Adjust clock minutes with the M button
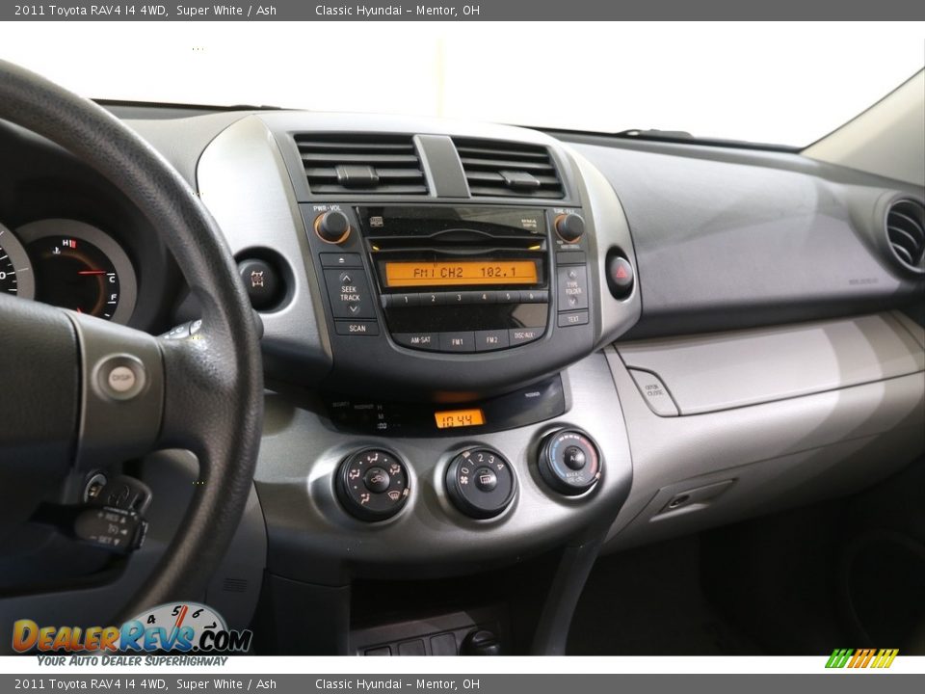Screen dimensions: 925x694 tap(382, 416)
